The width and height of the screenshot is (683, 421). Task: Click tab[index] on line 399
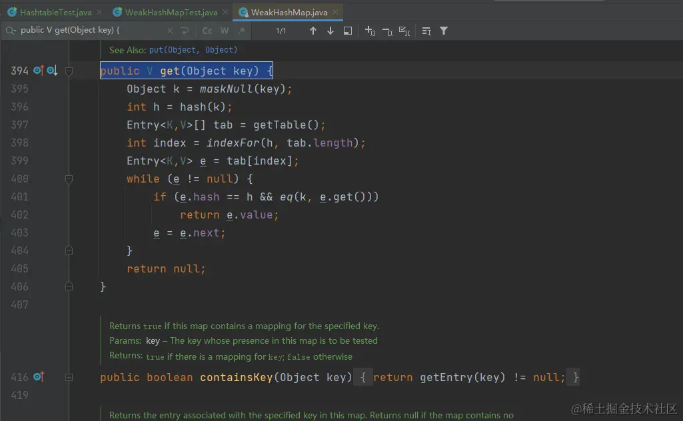[260, 161]
